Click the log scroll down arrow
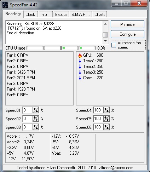Image resolution: width=150 pixels, height=172 pixels. 105,41
